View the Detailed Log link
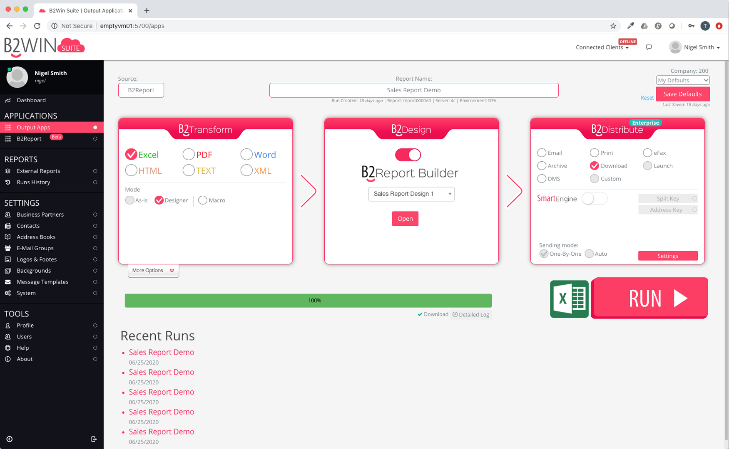 (x=471, y=315)
